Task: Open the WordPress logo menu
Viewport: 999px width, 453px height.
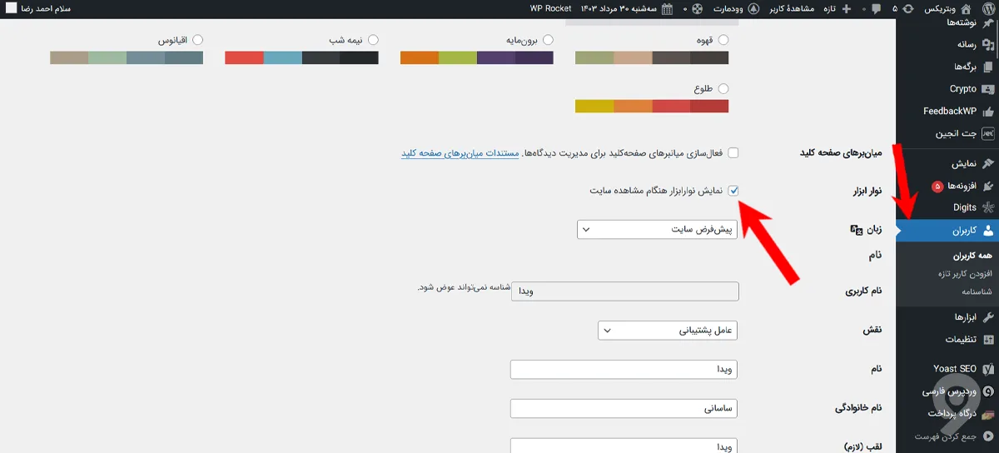Action: pos(987,8)
